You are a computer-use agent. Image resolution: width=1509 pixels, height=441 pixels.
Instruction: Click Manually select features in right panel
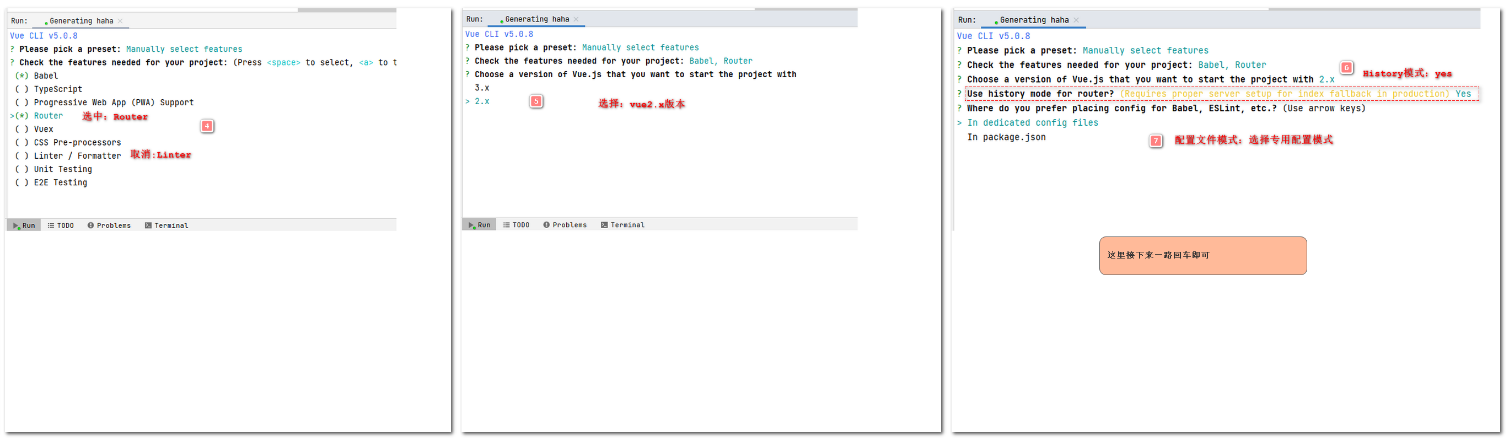tap(1145, 51)
